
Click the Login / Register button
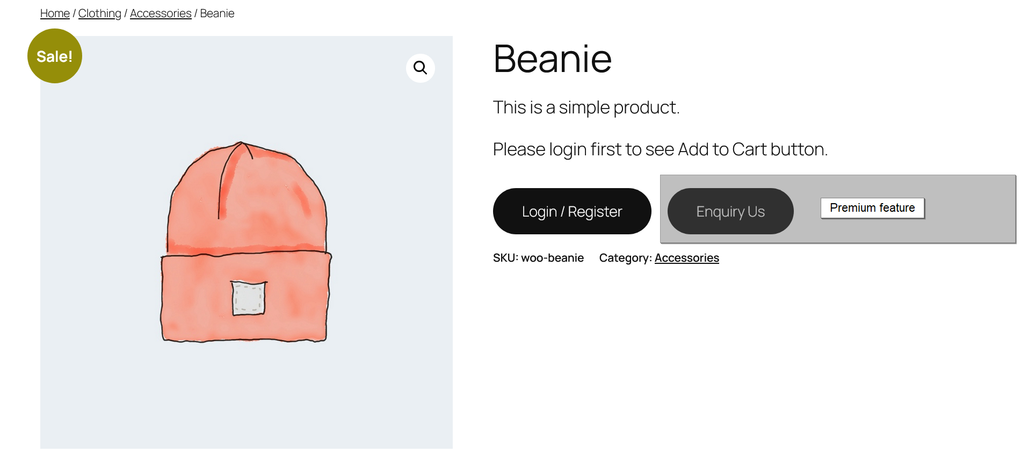(x=572, y=211)
